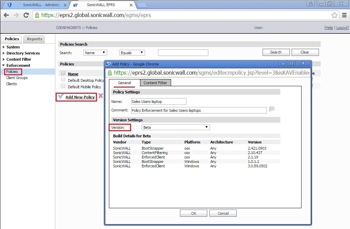Switch to the Reports tab
The image size is (350, 229).
coord(34,39)
